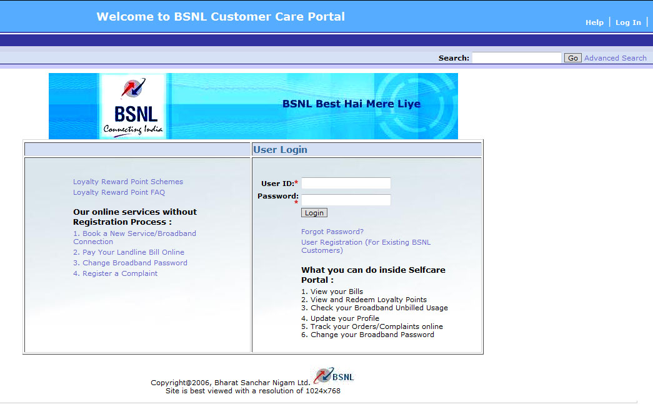Click 'What you can do inside Selfcare Portal' heading
The height and width of the screenshot is (412, 653).
click(373, 275)
